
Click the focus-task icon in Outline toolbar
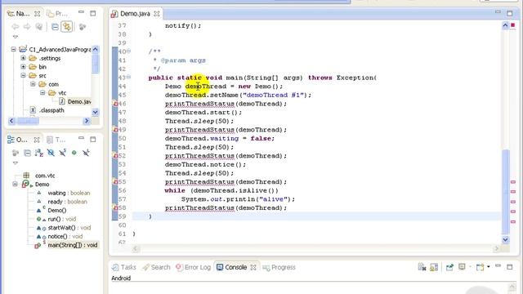(x=16, y=153)
